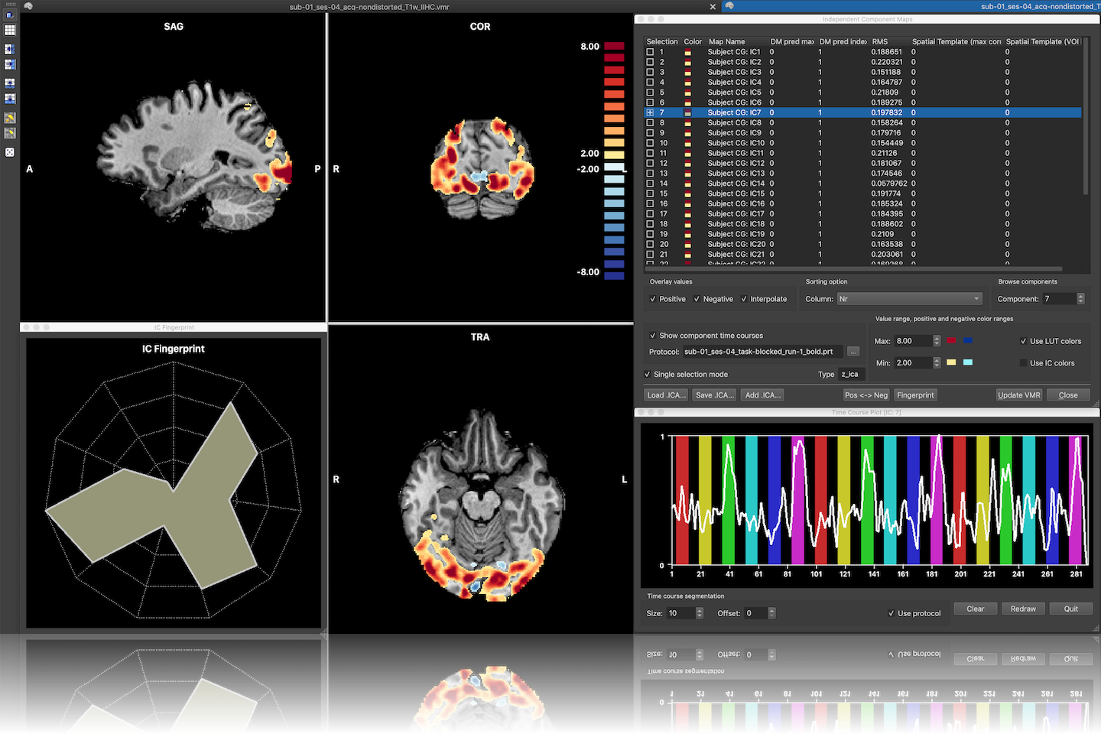This screenshot has height=734, width=1101.
Task: Click the grid icon with down arrow
Action: pyautogui.click(x=10, y=99)
